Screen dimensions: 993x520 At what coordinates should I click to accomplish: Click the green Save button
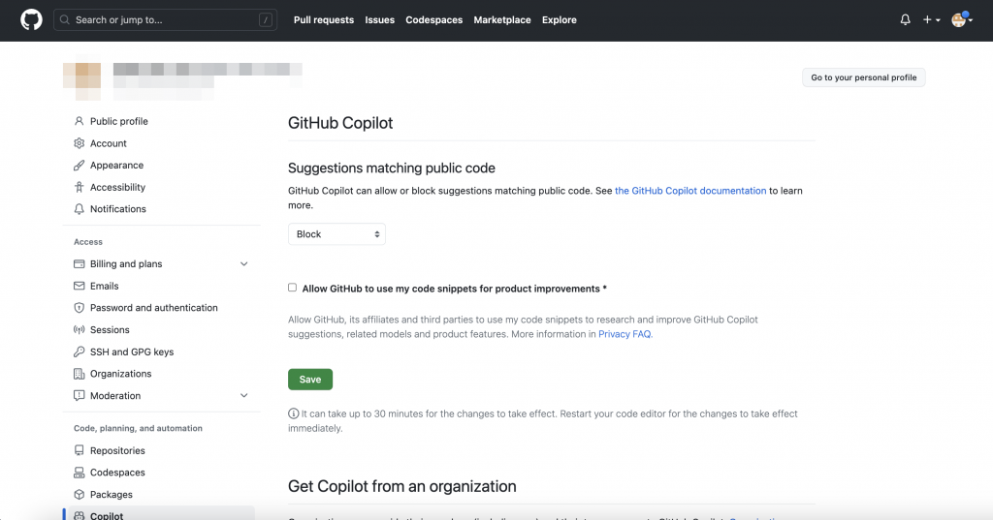coord(310,380)
